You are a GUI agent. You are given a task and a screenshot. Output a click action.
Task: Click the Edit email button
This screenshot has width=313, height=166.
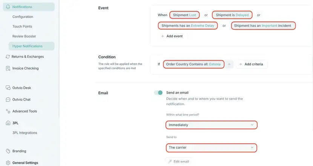179,161
